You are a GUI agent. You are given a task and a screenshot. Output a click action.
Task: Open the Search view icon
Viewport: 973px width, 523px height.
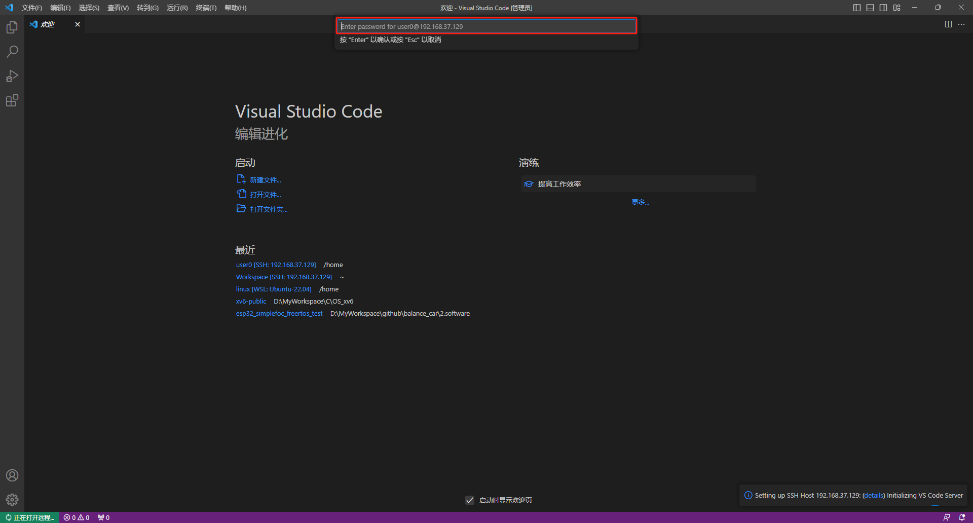tap(12, 52)
